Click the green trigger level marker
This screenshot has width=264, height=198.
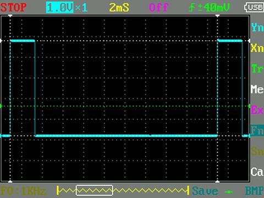(x=1, y=106)
